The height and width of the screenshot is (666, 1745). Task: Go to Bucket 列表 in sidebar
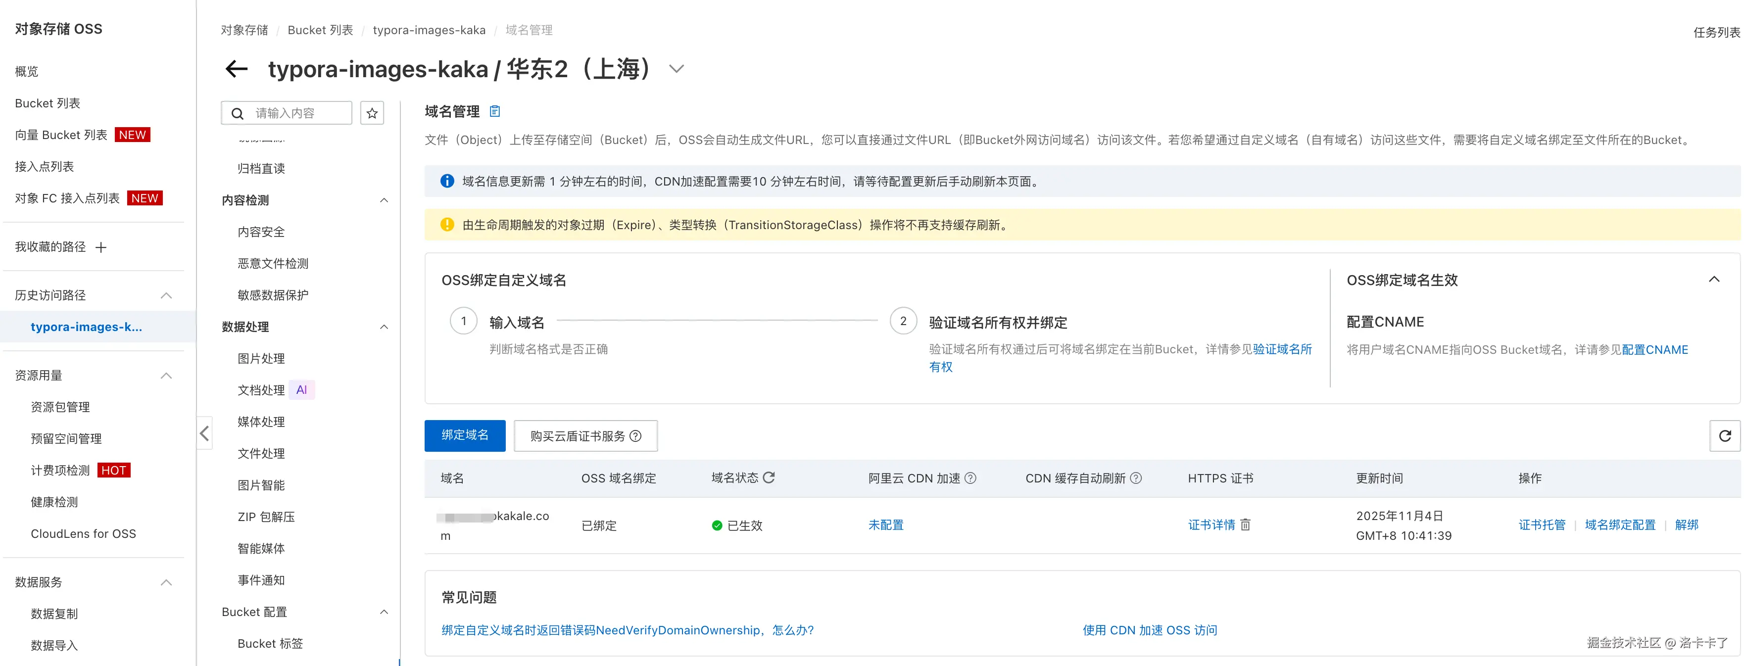tap(48, 103)
